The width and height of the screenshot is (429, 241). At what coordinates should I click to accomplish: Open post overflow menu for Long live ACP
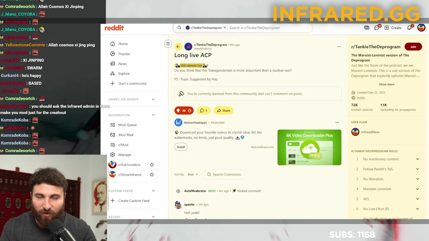point(339,47)
